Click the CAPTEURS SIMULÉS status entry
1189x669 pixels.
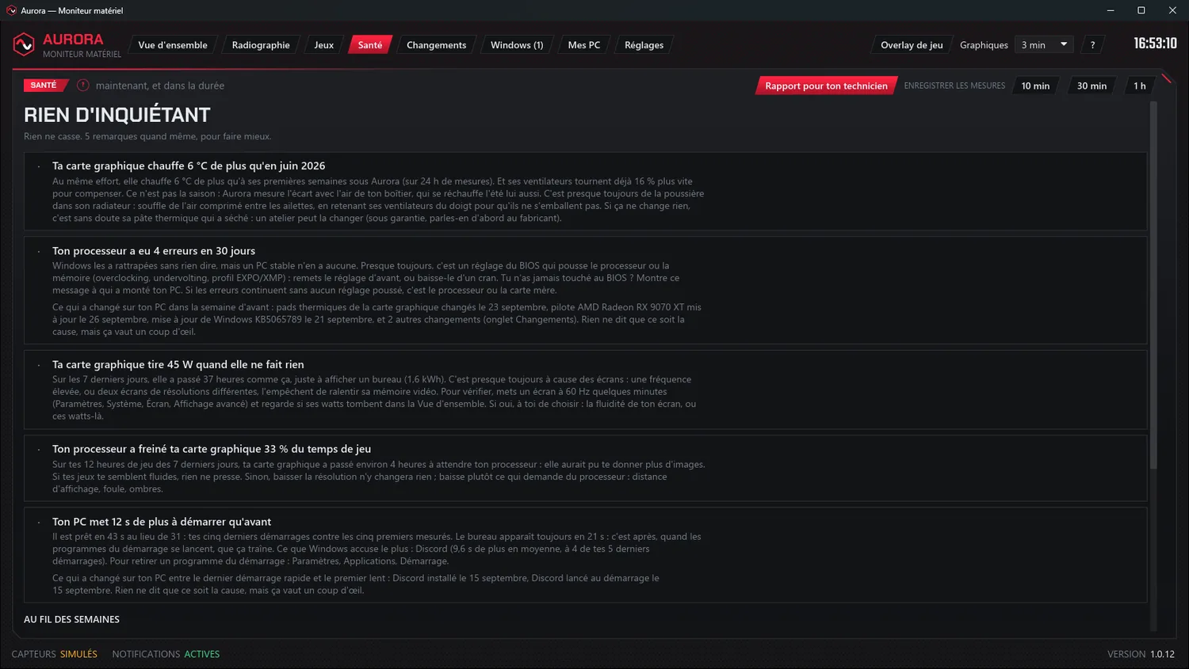(55, 654)
